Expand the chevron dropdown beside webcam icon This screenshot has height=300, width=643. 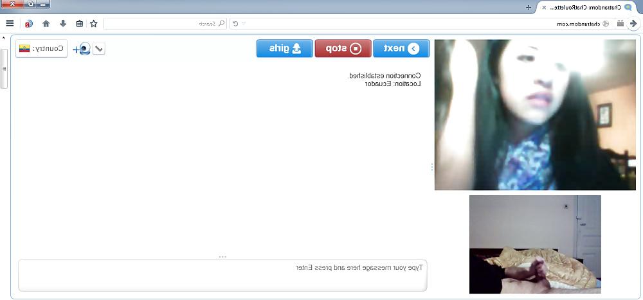tap(99, 49)
